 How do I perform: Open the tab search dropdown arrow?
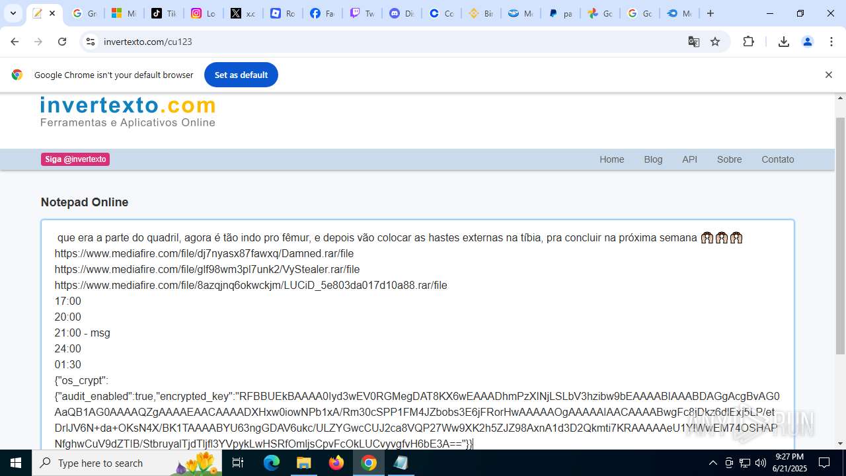13,13
